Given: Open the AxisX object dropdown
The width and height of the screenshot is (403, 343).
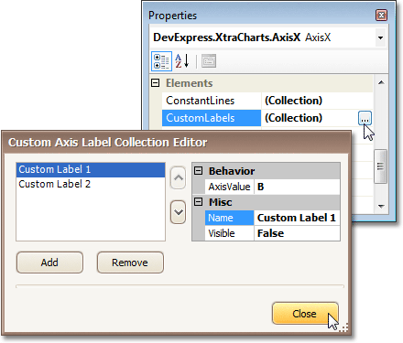Looking at the screenshot, I should pos(380,38).
